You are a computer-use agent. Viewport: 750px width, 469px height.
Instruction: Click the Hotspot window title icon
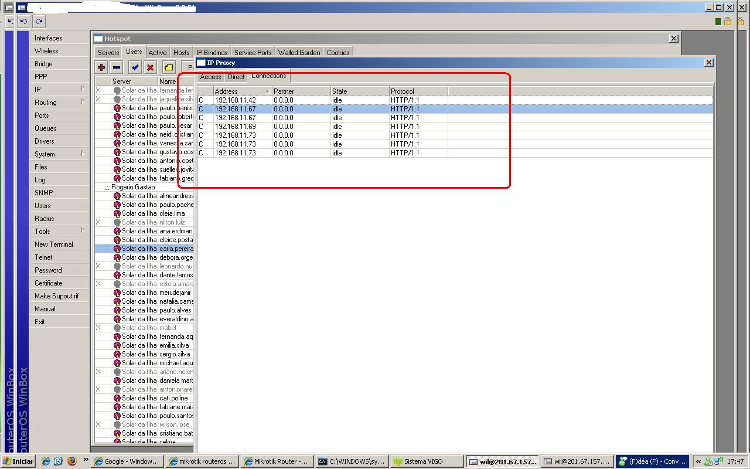tap(99, 39)
